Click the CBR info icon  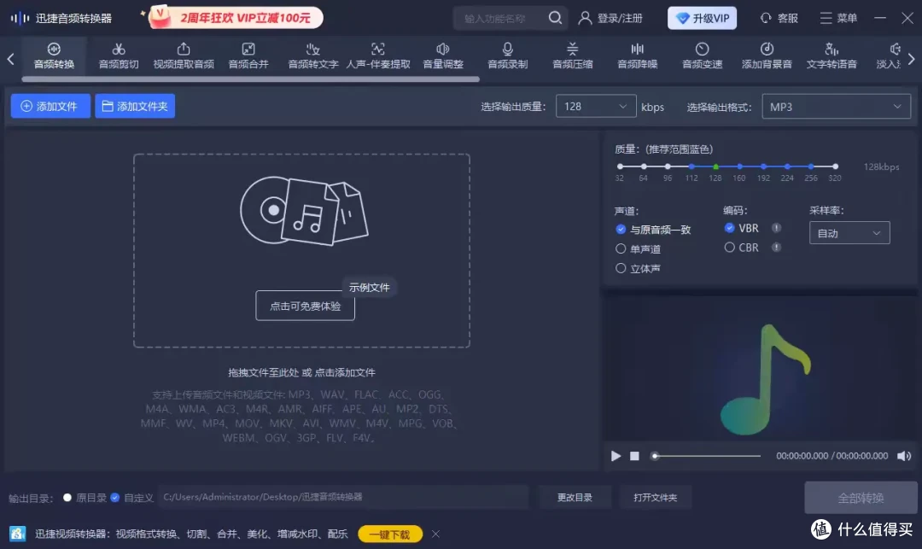click(x=776, y=248)
